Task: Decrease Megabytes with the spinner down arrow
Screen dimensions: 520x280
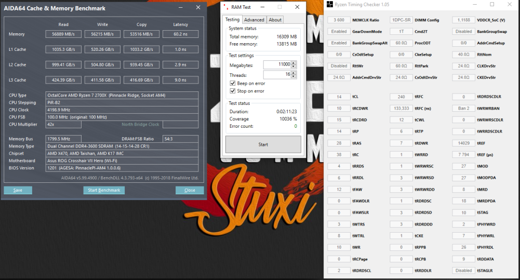Action: point(294,66)
